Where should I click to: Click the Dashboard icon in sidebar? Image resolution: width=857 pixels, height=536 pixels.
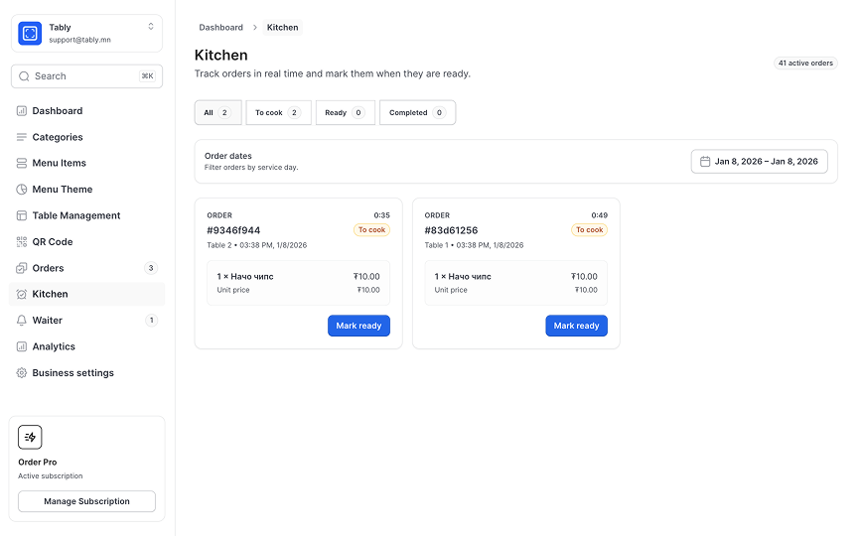(22, 111)
